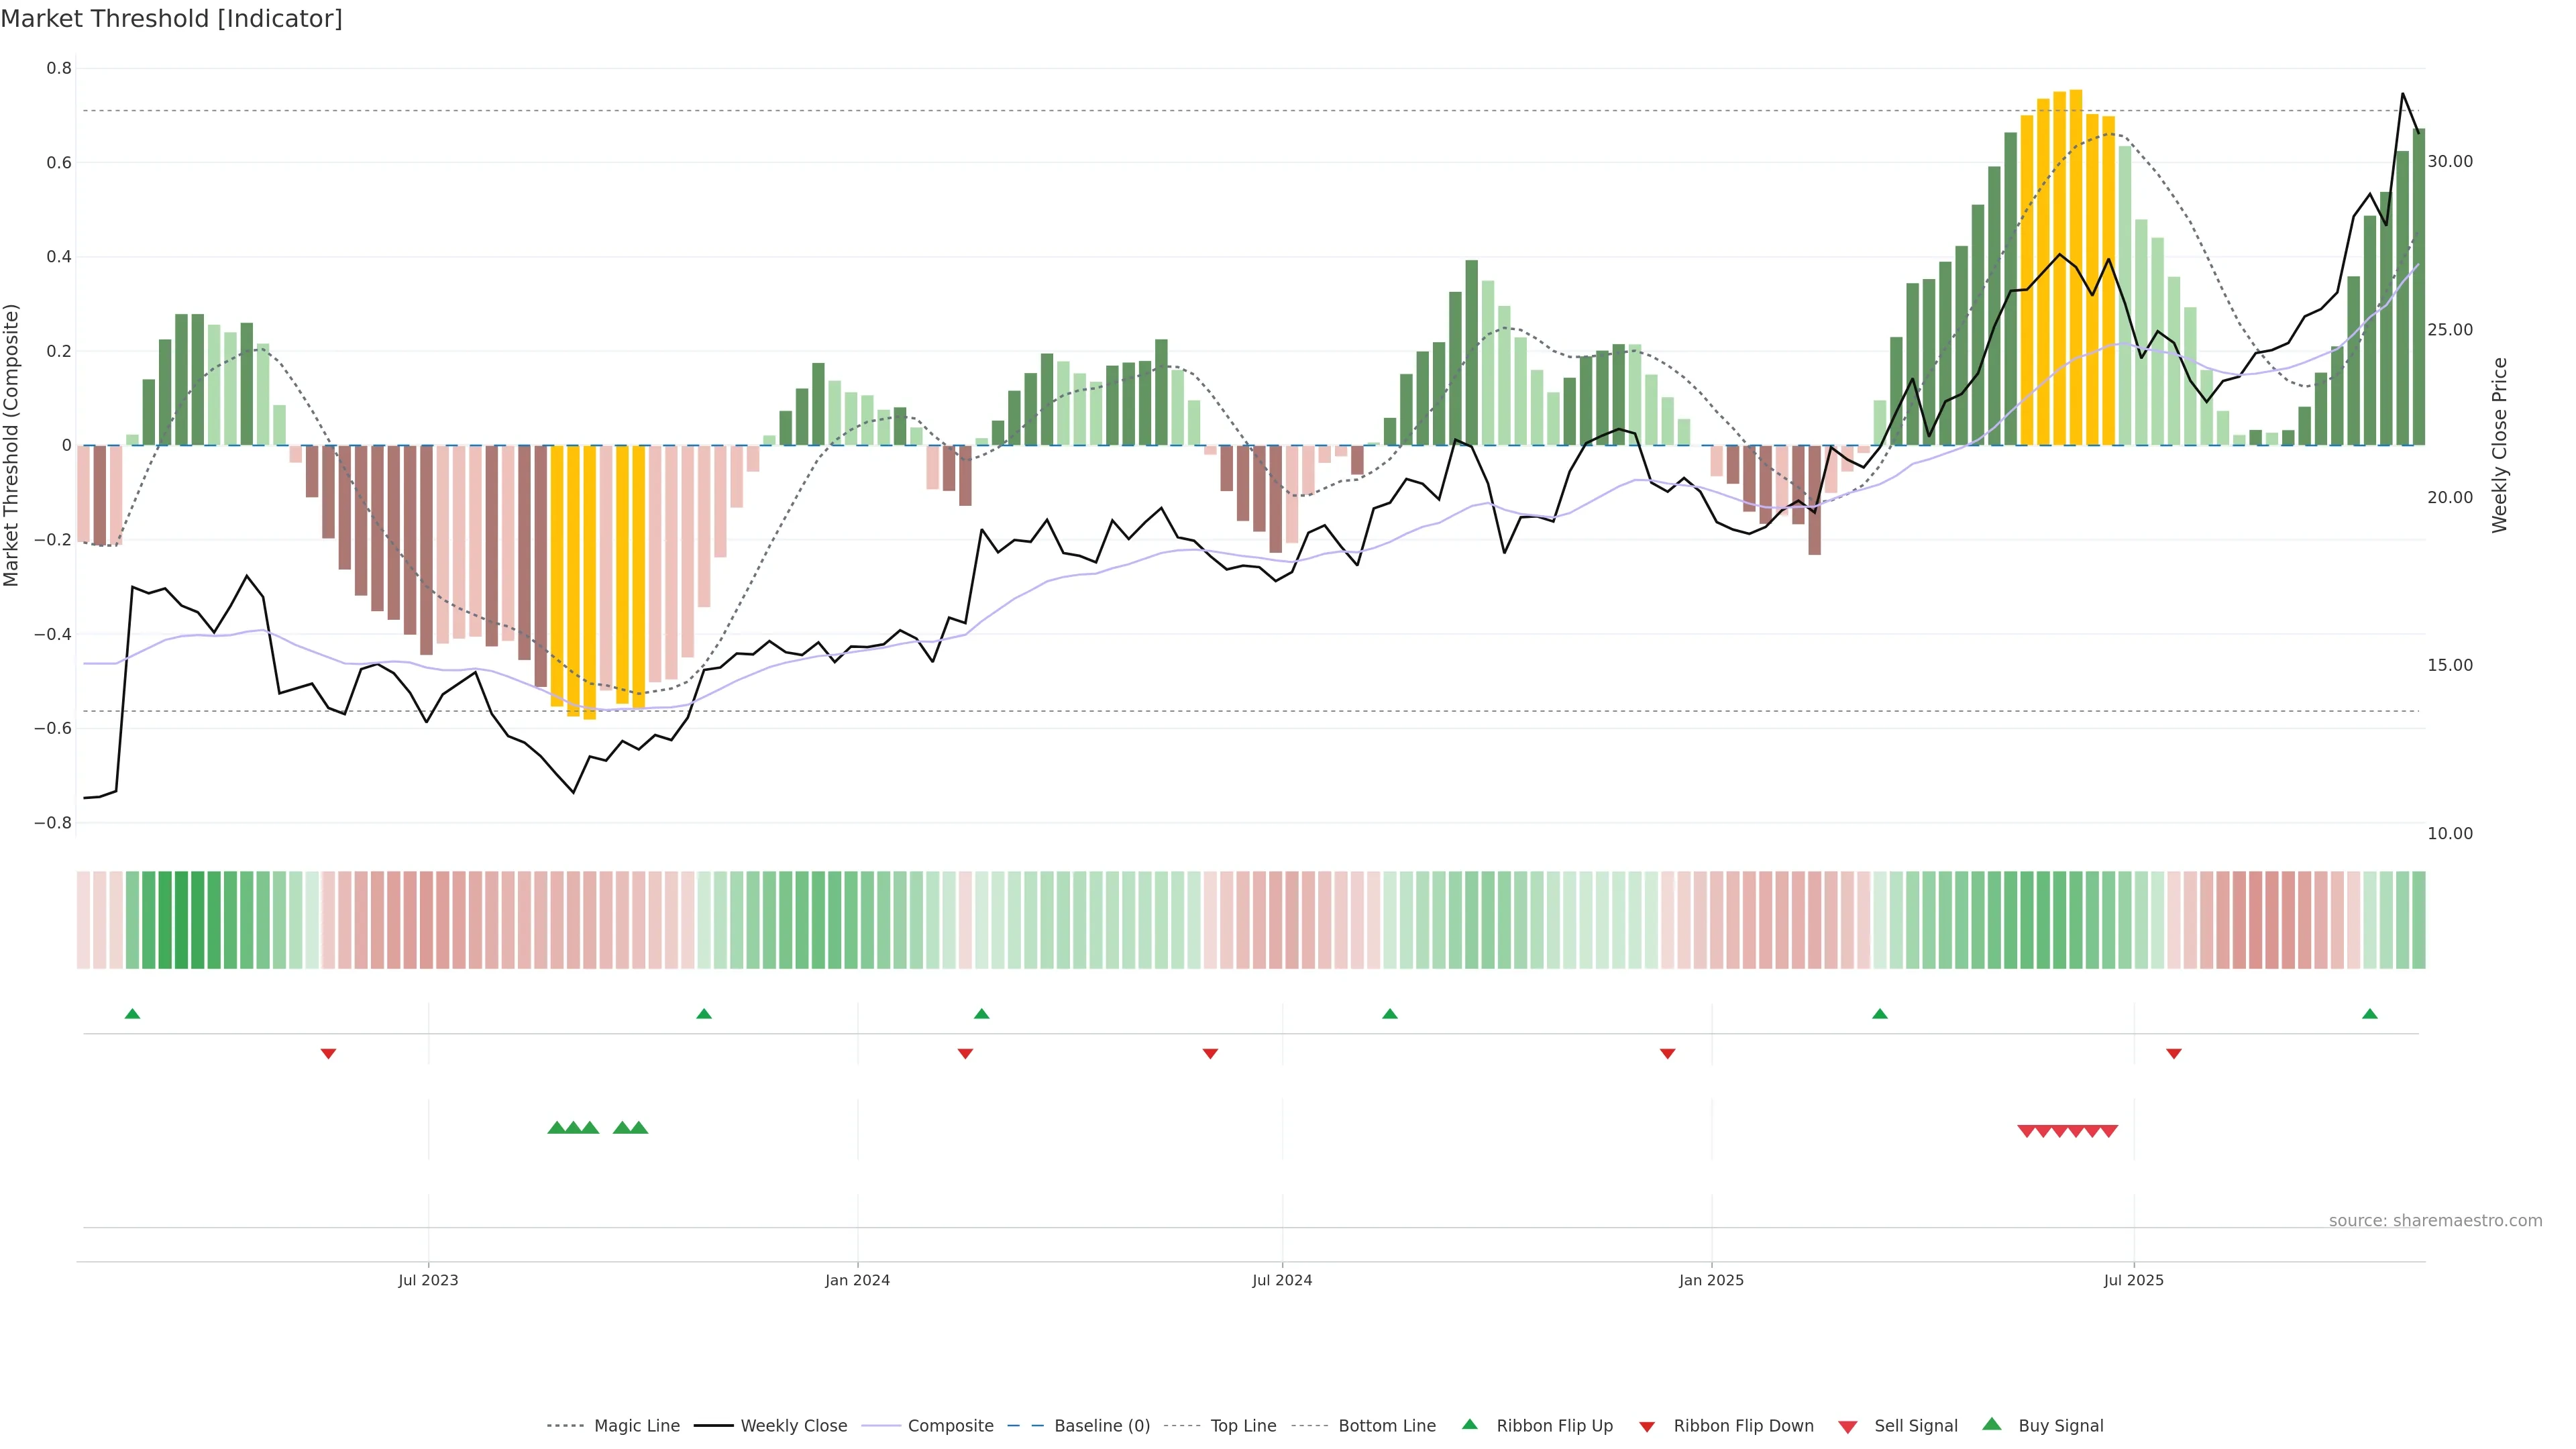Click Buy Signal legend icon
Image resolution: width=2576 pixels, height=1449 pixels.
click(x=1992, y=1425)
